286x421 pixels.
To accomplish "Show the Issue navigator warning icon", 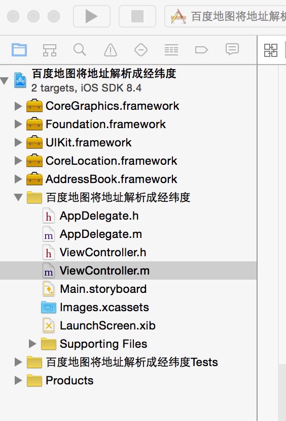I will [x=111, y=50].
